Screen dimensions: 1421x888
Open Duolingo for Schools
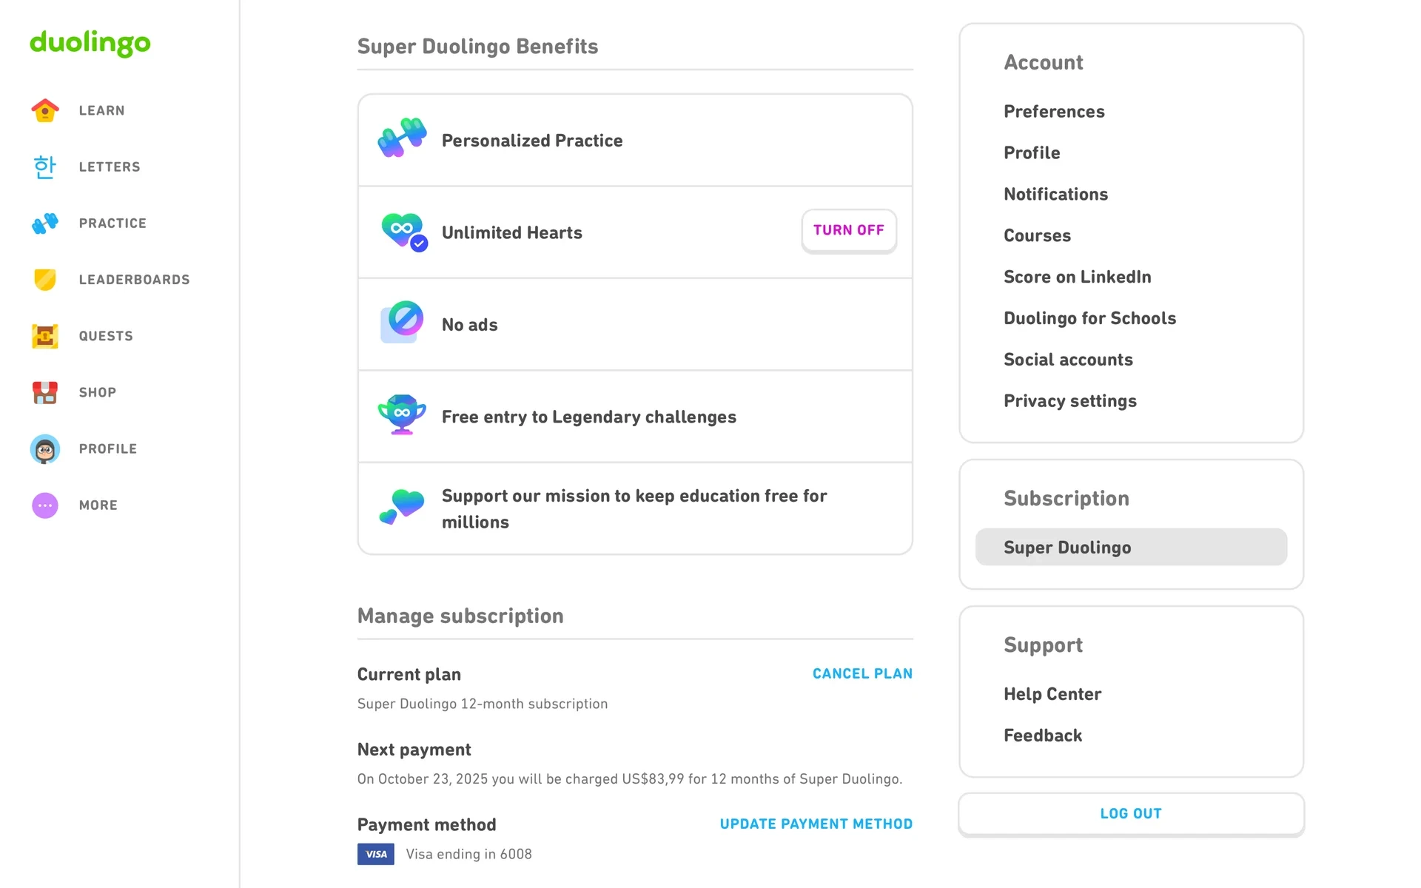tap(1089, 319)
